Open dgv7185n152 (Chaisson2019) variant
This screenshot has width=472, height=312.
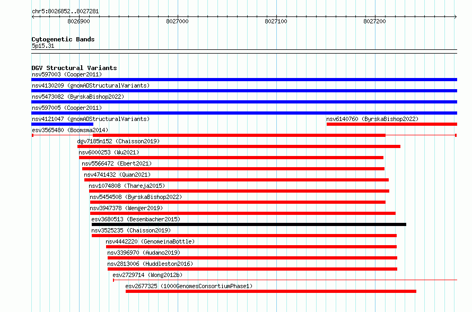coord(118,141)
